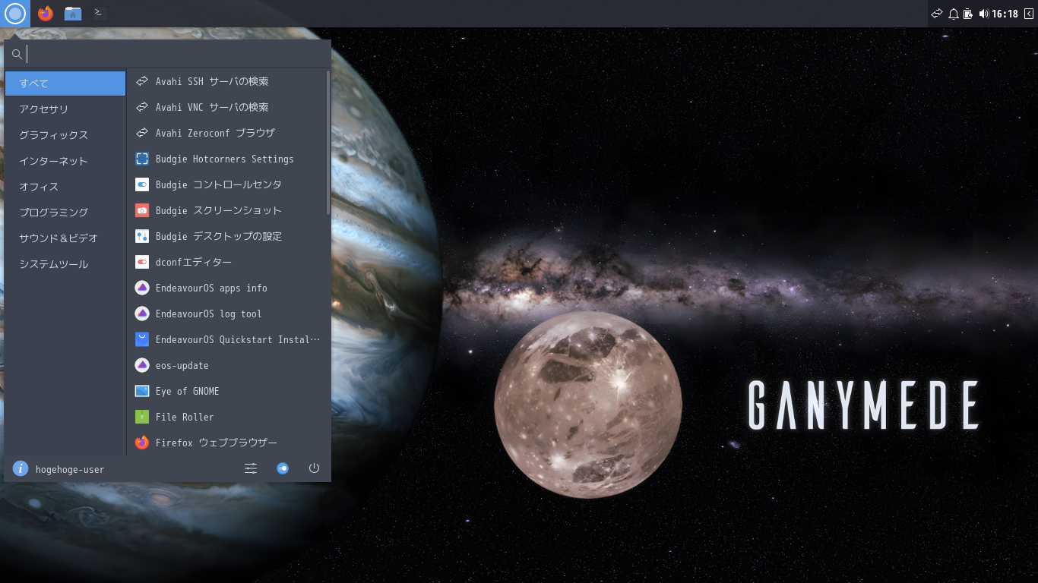
Task: Toggle the Raven sidebar arrow icon
Action: point(1029,14)
